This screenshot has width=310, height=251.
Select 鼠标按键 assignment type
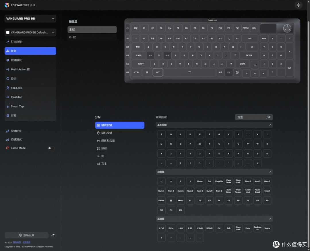[120, 133]
